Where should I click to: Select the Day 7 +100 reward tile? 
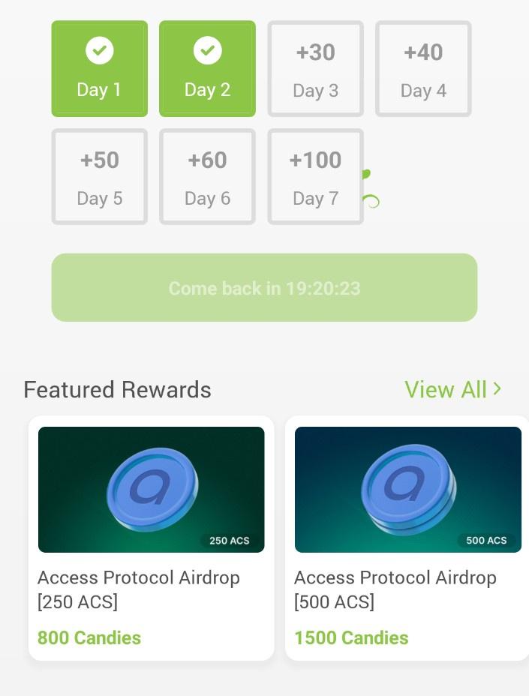(315, 177)
